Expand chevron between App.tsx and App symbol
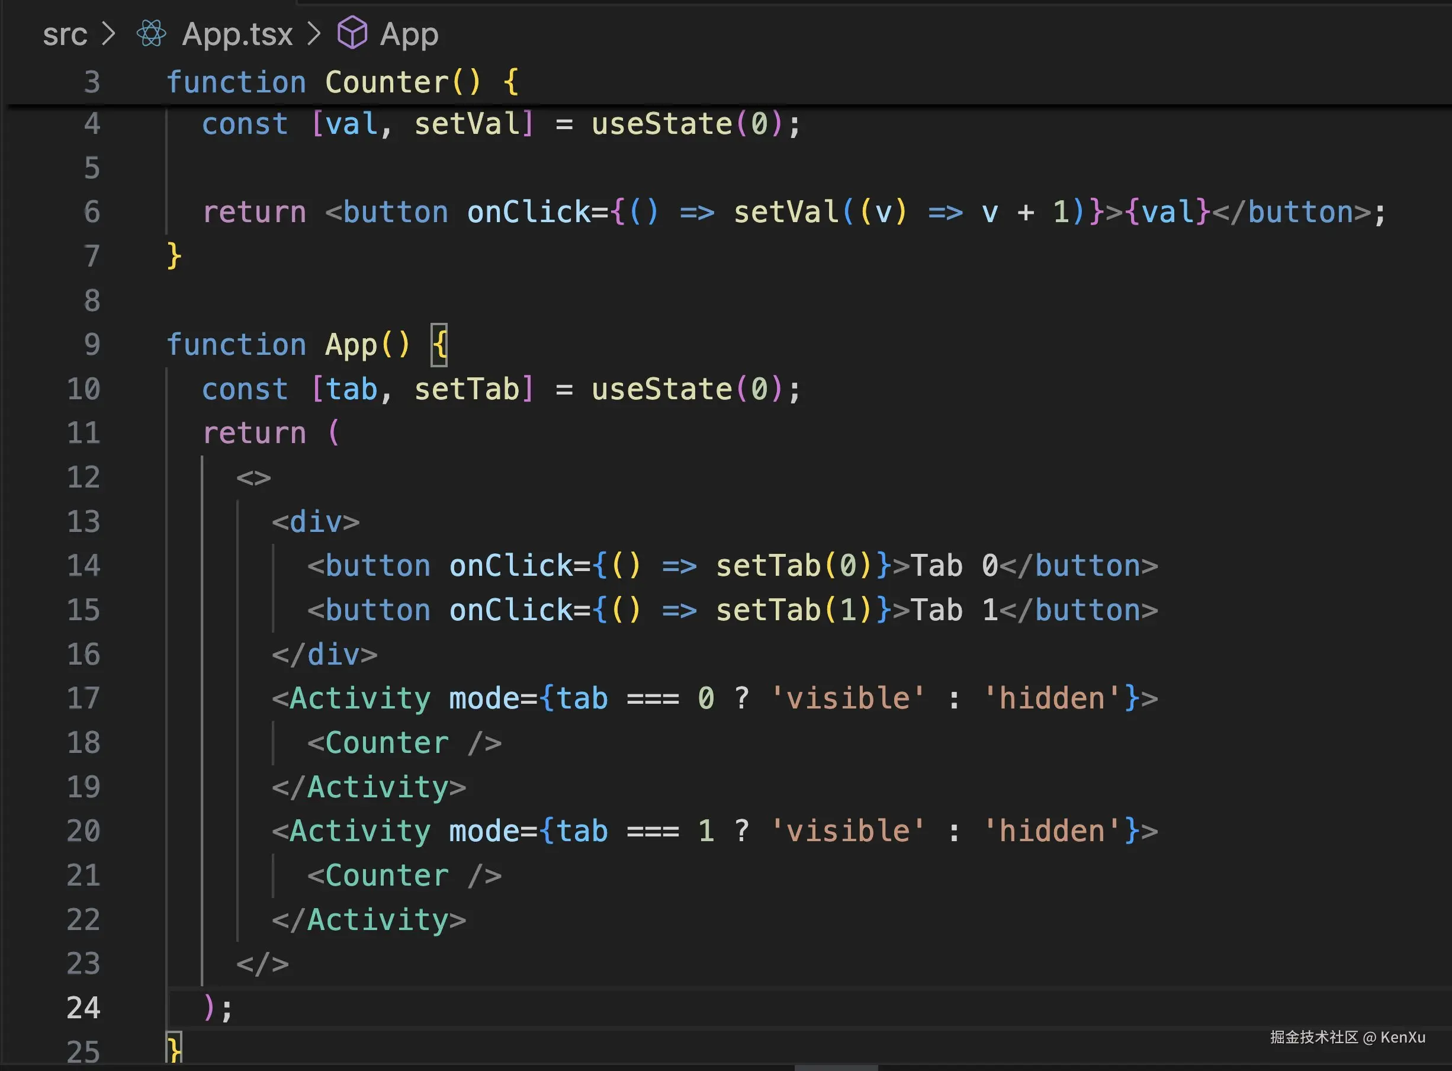Viewport: 1452px width, 1071px height. coord(314,34)
